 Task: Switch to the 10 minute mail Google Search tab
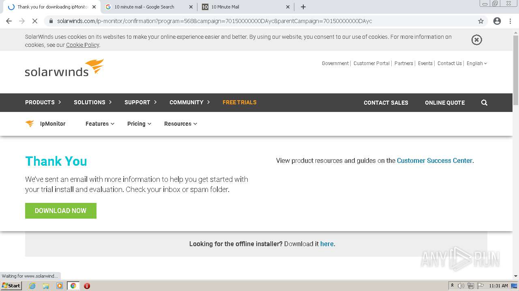coord(149,7)
